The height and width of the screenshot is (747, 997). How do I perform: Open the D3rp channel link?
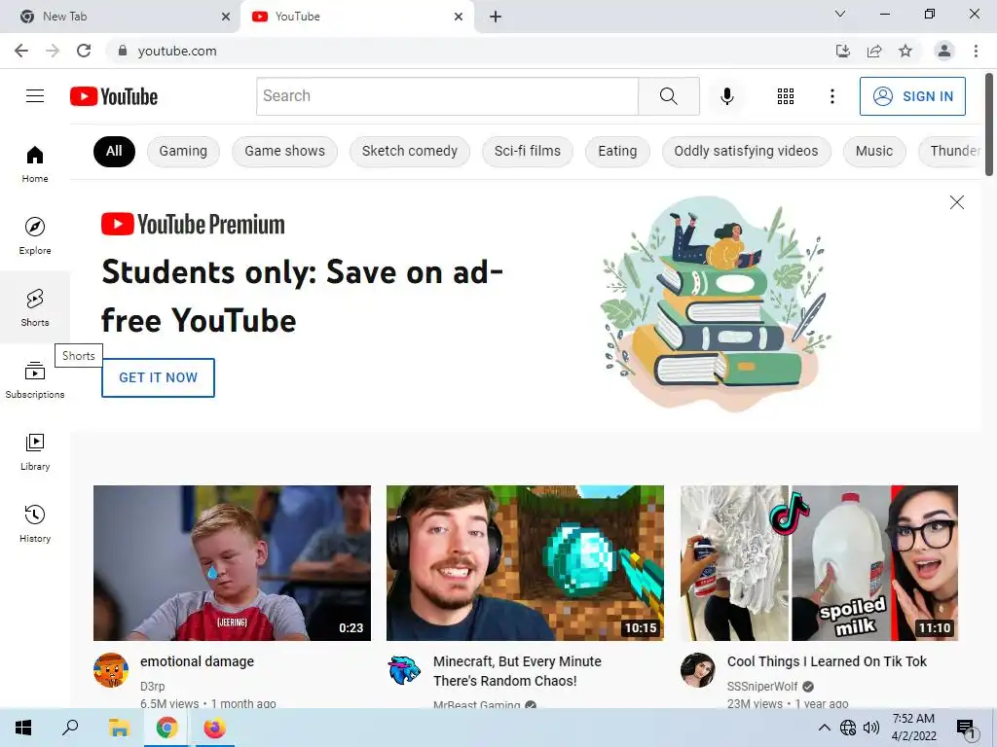[x=153, y=686]
